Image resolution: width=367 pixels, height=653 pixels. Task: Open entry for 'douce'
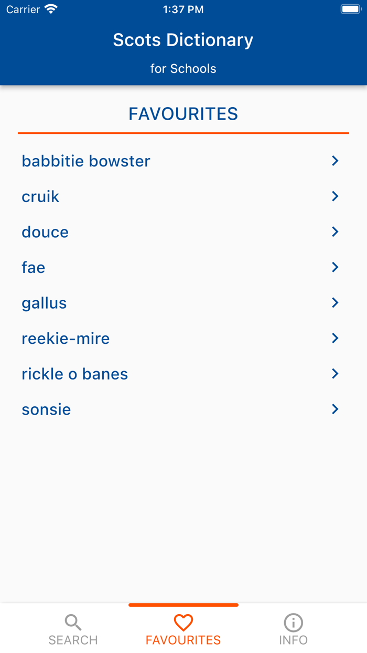click(45, 231)
